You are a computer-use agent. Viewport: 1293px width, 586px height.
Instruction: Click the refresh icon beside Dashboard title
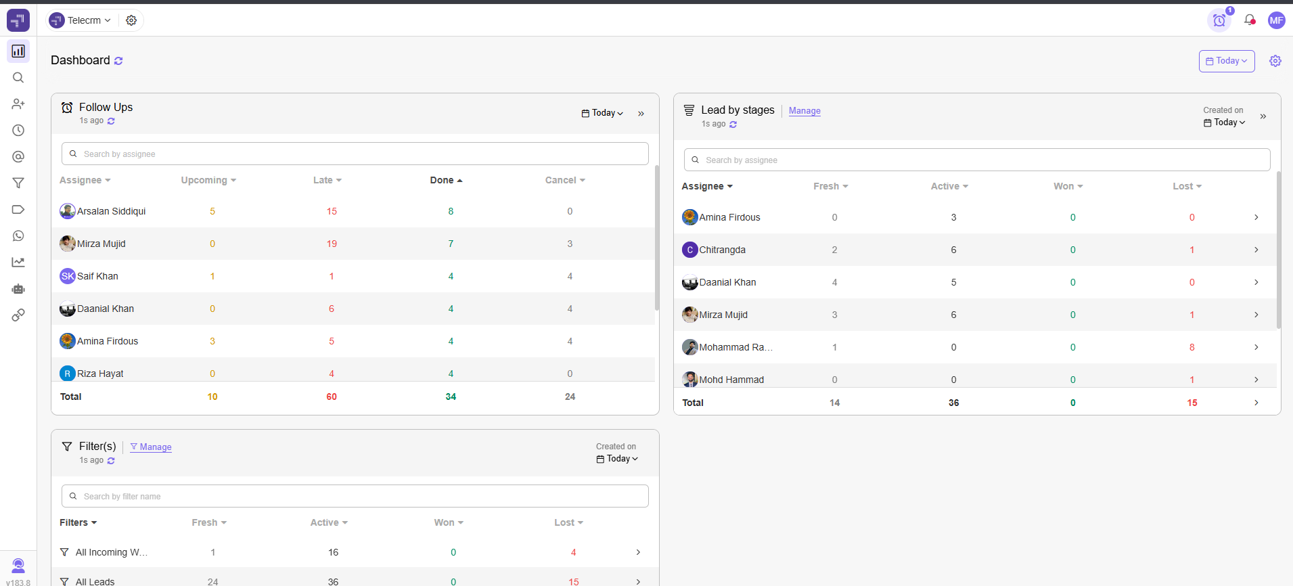pos(118,61)
